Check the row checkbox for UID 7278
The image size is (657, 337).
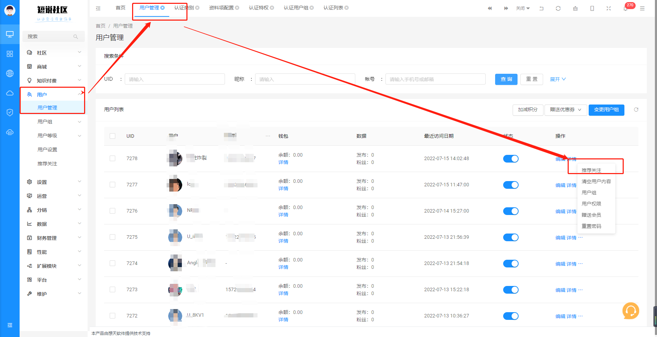pos(112,158)
